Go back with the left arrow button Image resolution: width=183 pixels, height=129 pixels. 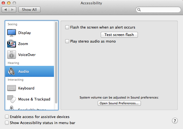[6, 10]
